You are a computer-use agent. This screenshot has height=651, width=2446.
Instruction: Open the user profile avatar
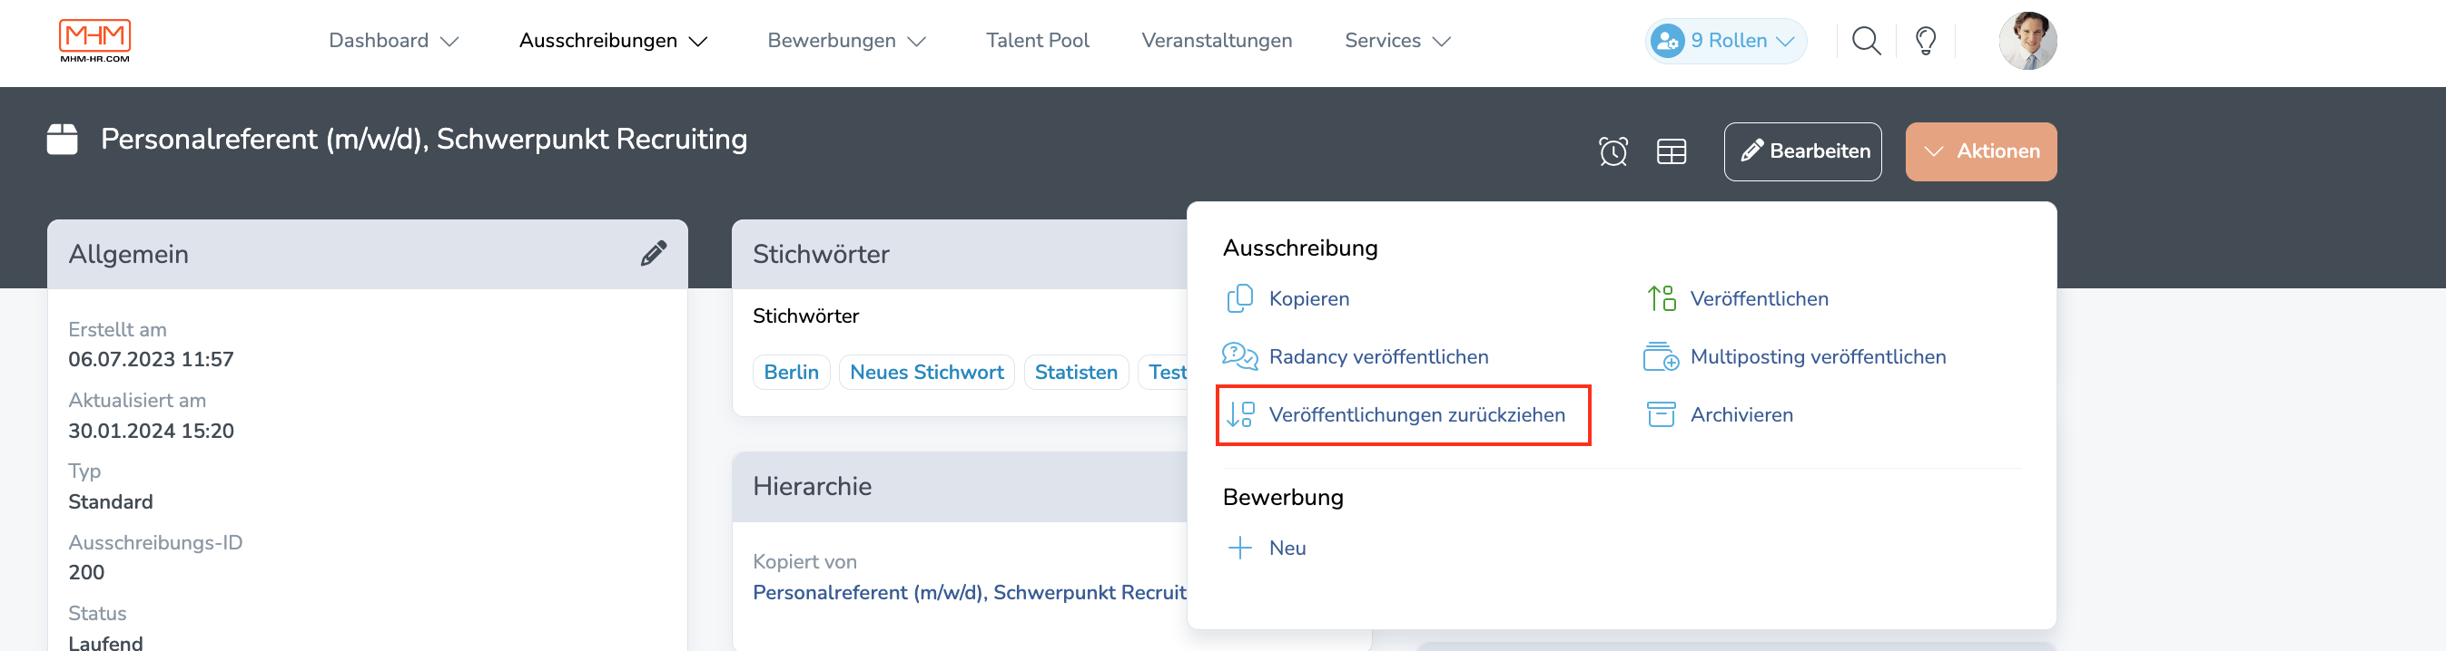coord(2027,41)
